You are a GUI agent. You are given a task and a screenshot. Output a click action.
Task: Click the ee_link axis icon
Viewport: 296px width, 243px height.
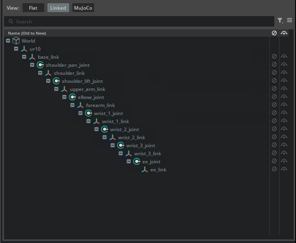(x=145, y=169)
